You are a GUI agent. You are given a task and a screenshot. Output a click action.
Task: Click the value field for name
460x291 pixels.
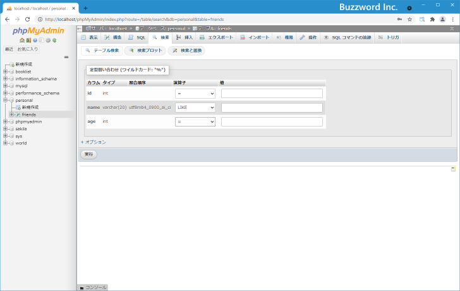click(x=272, y=108)
